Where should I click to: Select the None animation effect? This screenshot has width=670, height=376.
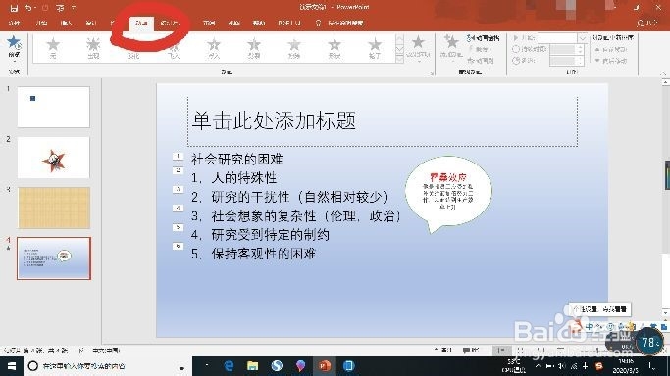click(x=53, y=47)
